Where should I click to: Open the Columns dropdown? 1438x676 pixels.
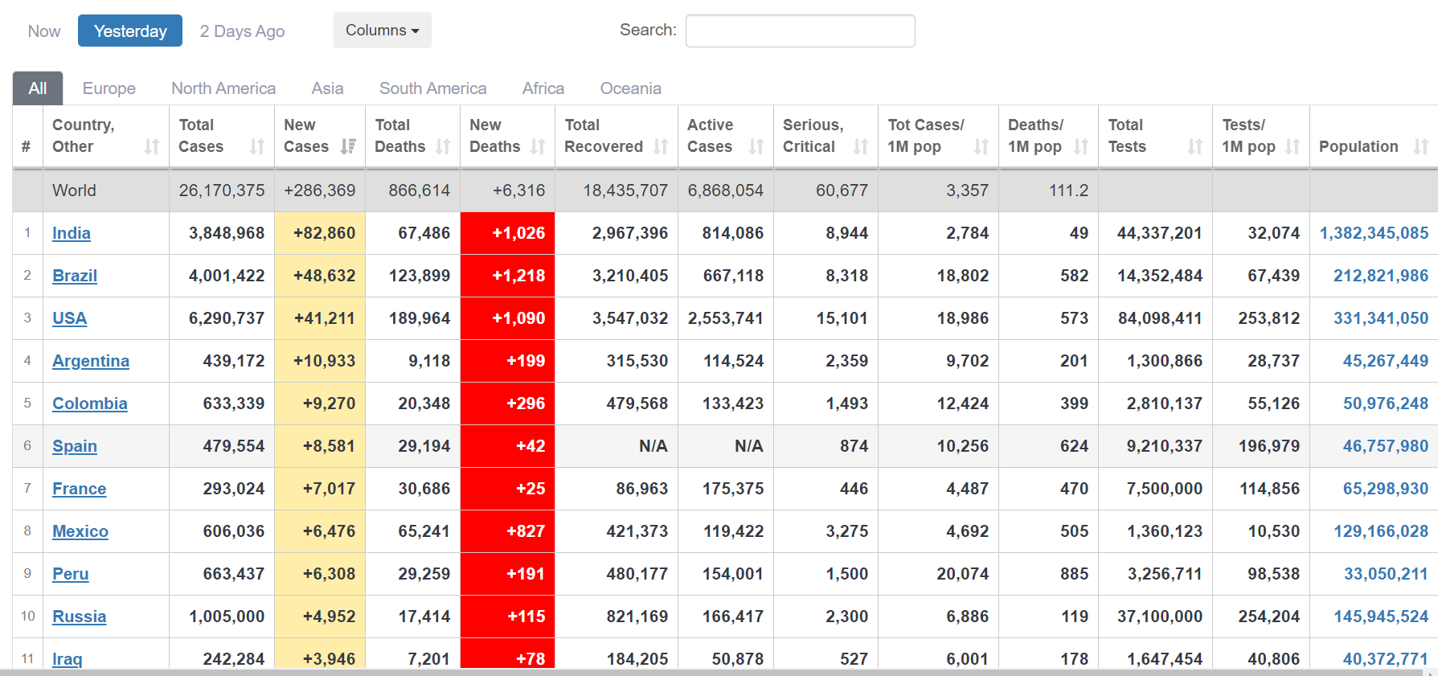click(383, 31)
